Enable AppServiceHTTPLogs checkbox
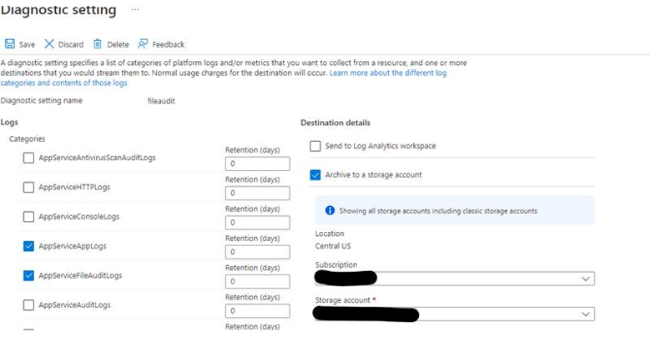The height and width of the screenshot is (342, 666). pyautogui.click(x=28, y=187)
